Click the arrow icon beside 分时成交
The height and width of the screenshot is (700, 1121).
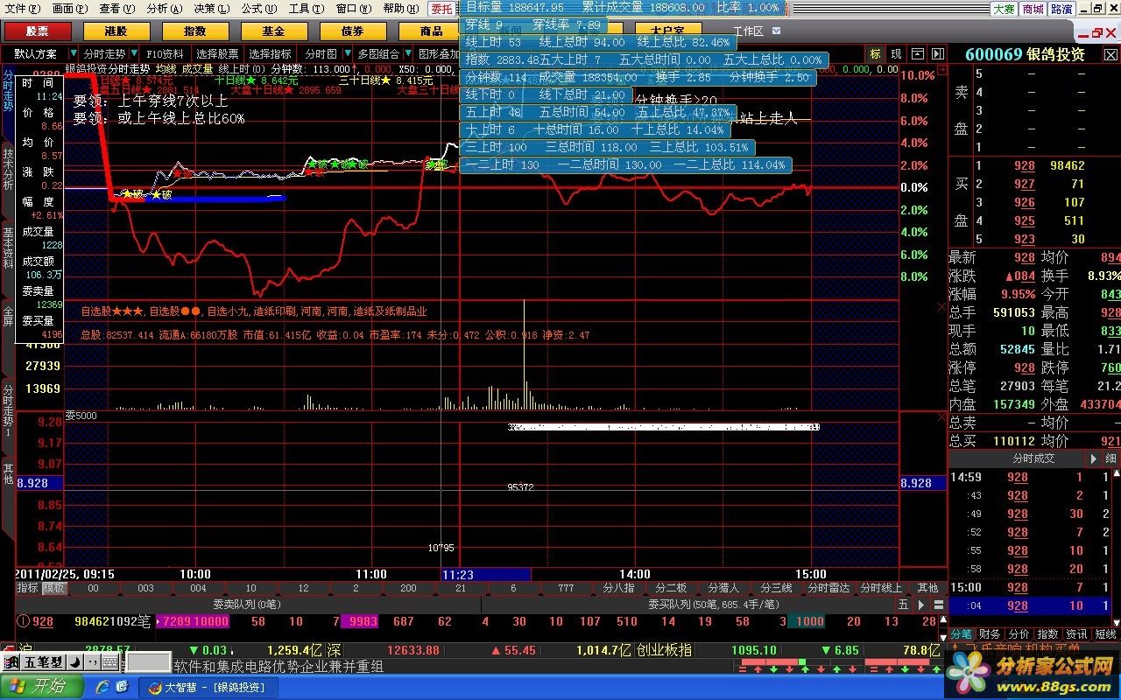coord(1093,458)
